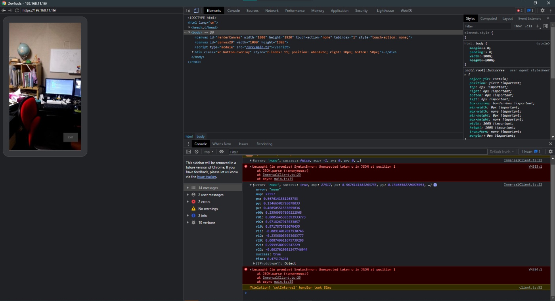Screen dimensions: 555x301
Task: Switch to the Computed styles tab
Action: click(488, 18)
